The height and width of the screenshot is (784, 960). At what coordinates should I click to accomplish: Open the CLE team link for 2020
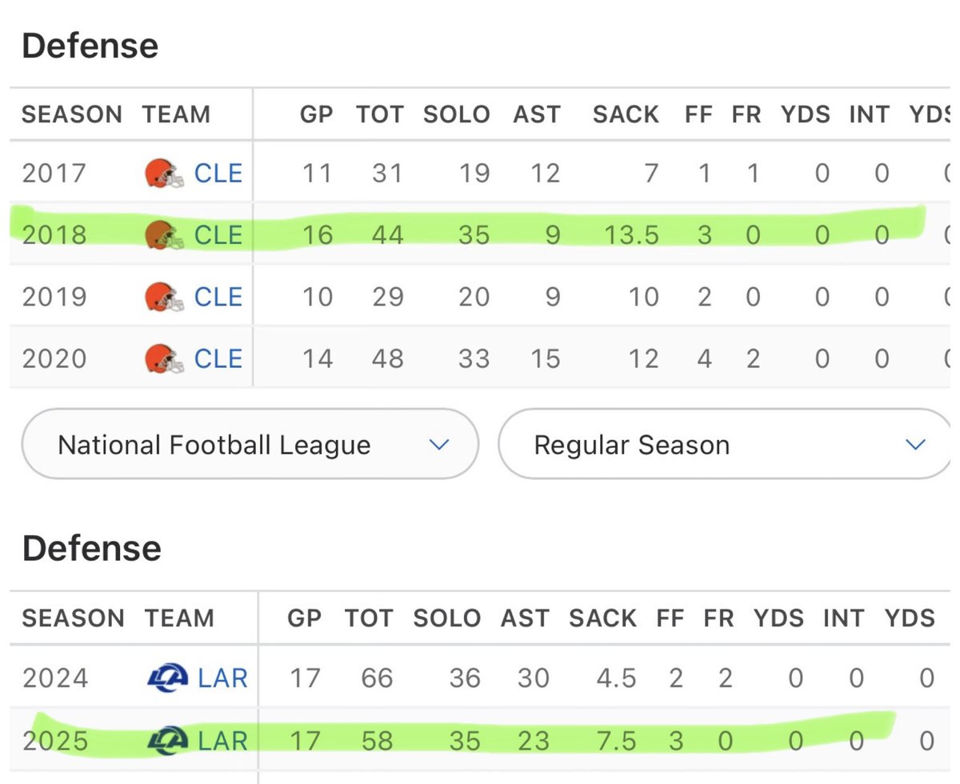pyautogui.click(x=218, y=358)
